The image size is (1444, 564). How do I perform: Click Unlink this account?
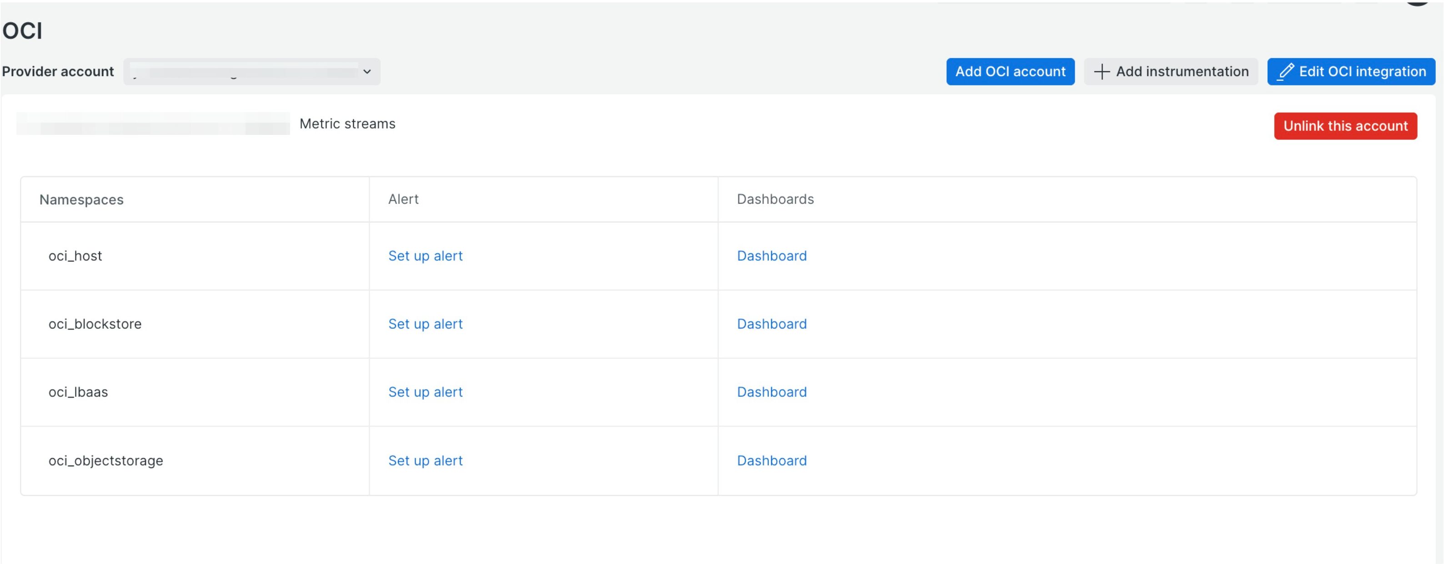coord(1346,125)
